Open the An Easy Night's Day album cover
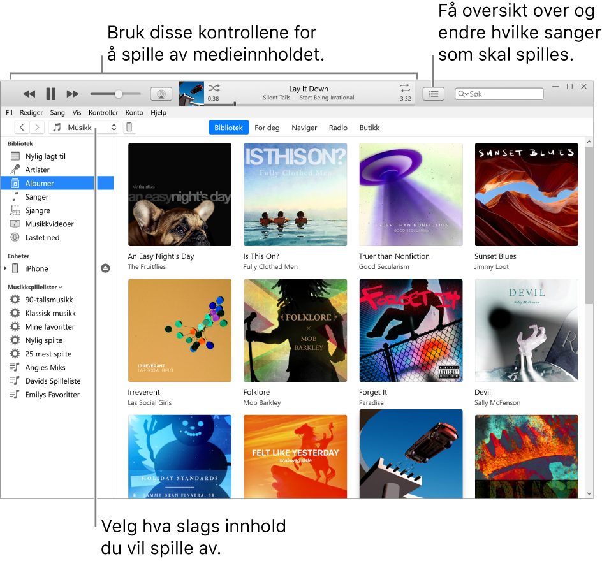The height and width of the screenshot is (561, 609). point(180,194)
